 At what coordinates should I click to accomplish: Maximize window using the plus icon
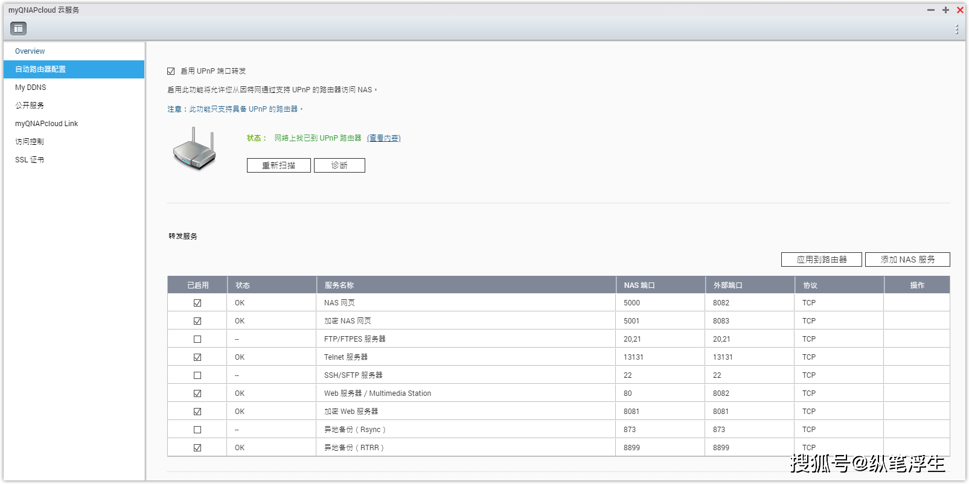click(x=945, y=10)
